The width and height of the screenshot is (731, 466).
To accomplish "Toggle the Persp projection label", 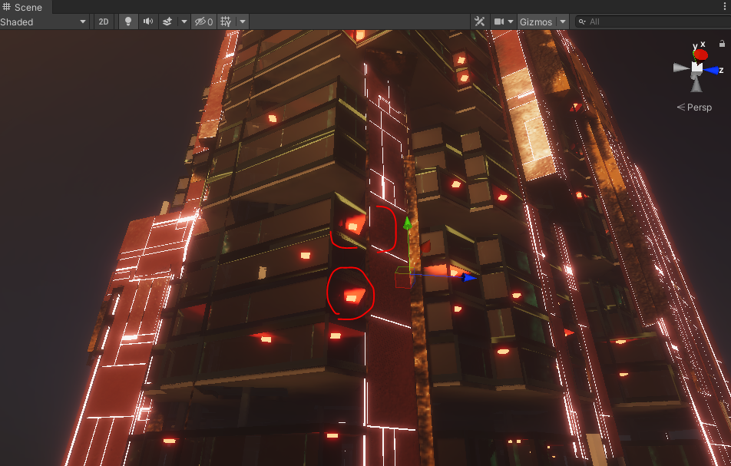I will (x=698, y=107).
